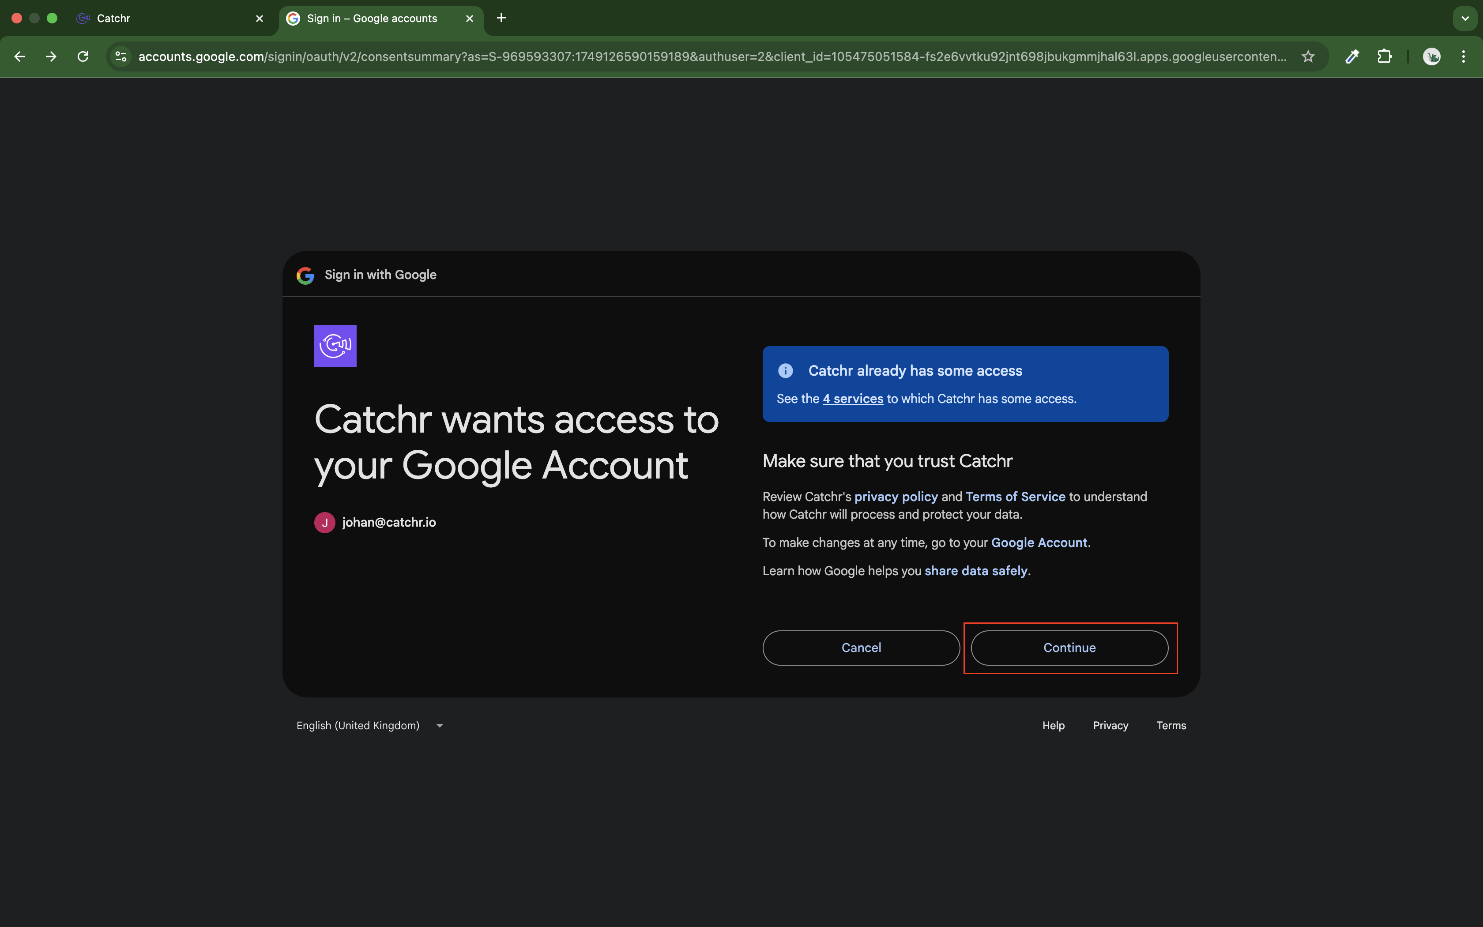Open the eyedropper extension icon
Image resolution: width=1483 pixels, height=927 pixels.
coord(1352,57)
